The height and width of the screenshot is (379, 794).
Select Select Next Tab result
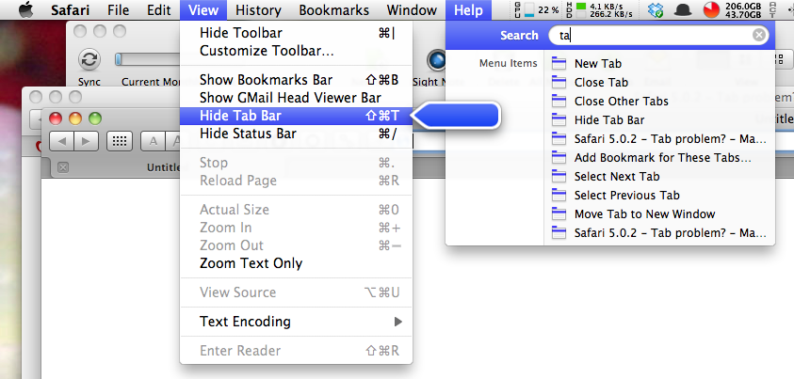pyautogui.click(x=659, y=177)
